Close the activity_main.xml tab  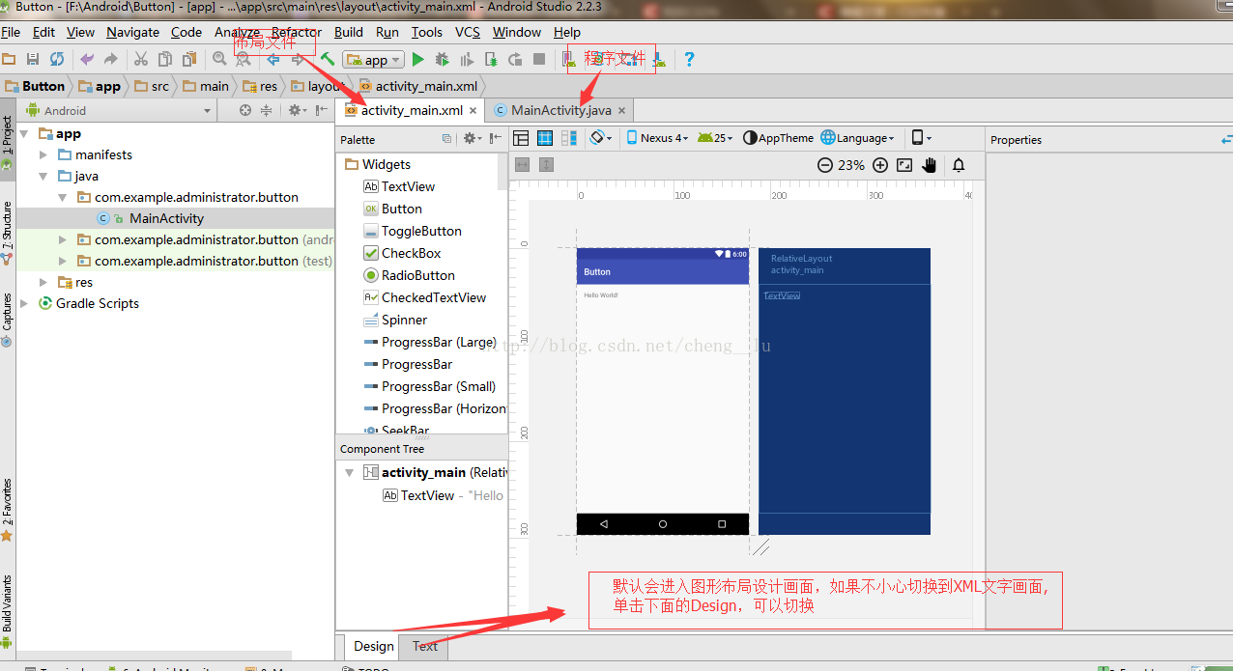click(x=473, y=111)
